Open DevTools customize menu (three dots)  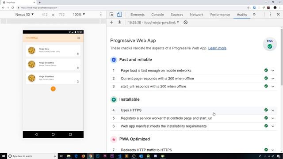tap(270, 15)
